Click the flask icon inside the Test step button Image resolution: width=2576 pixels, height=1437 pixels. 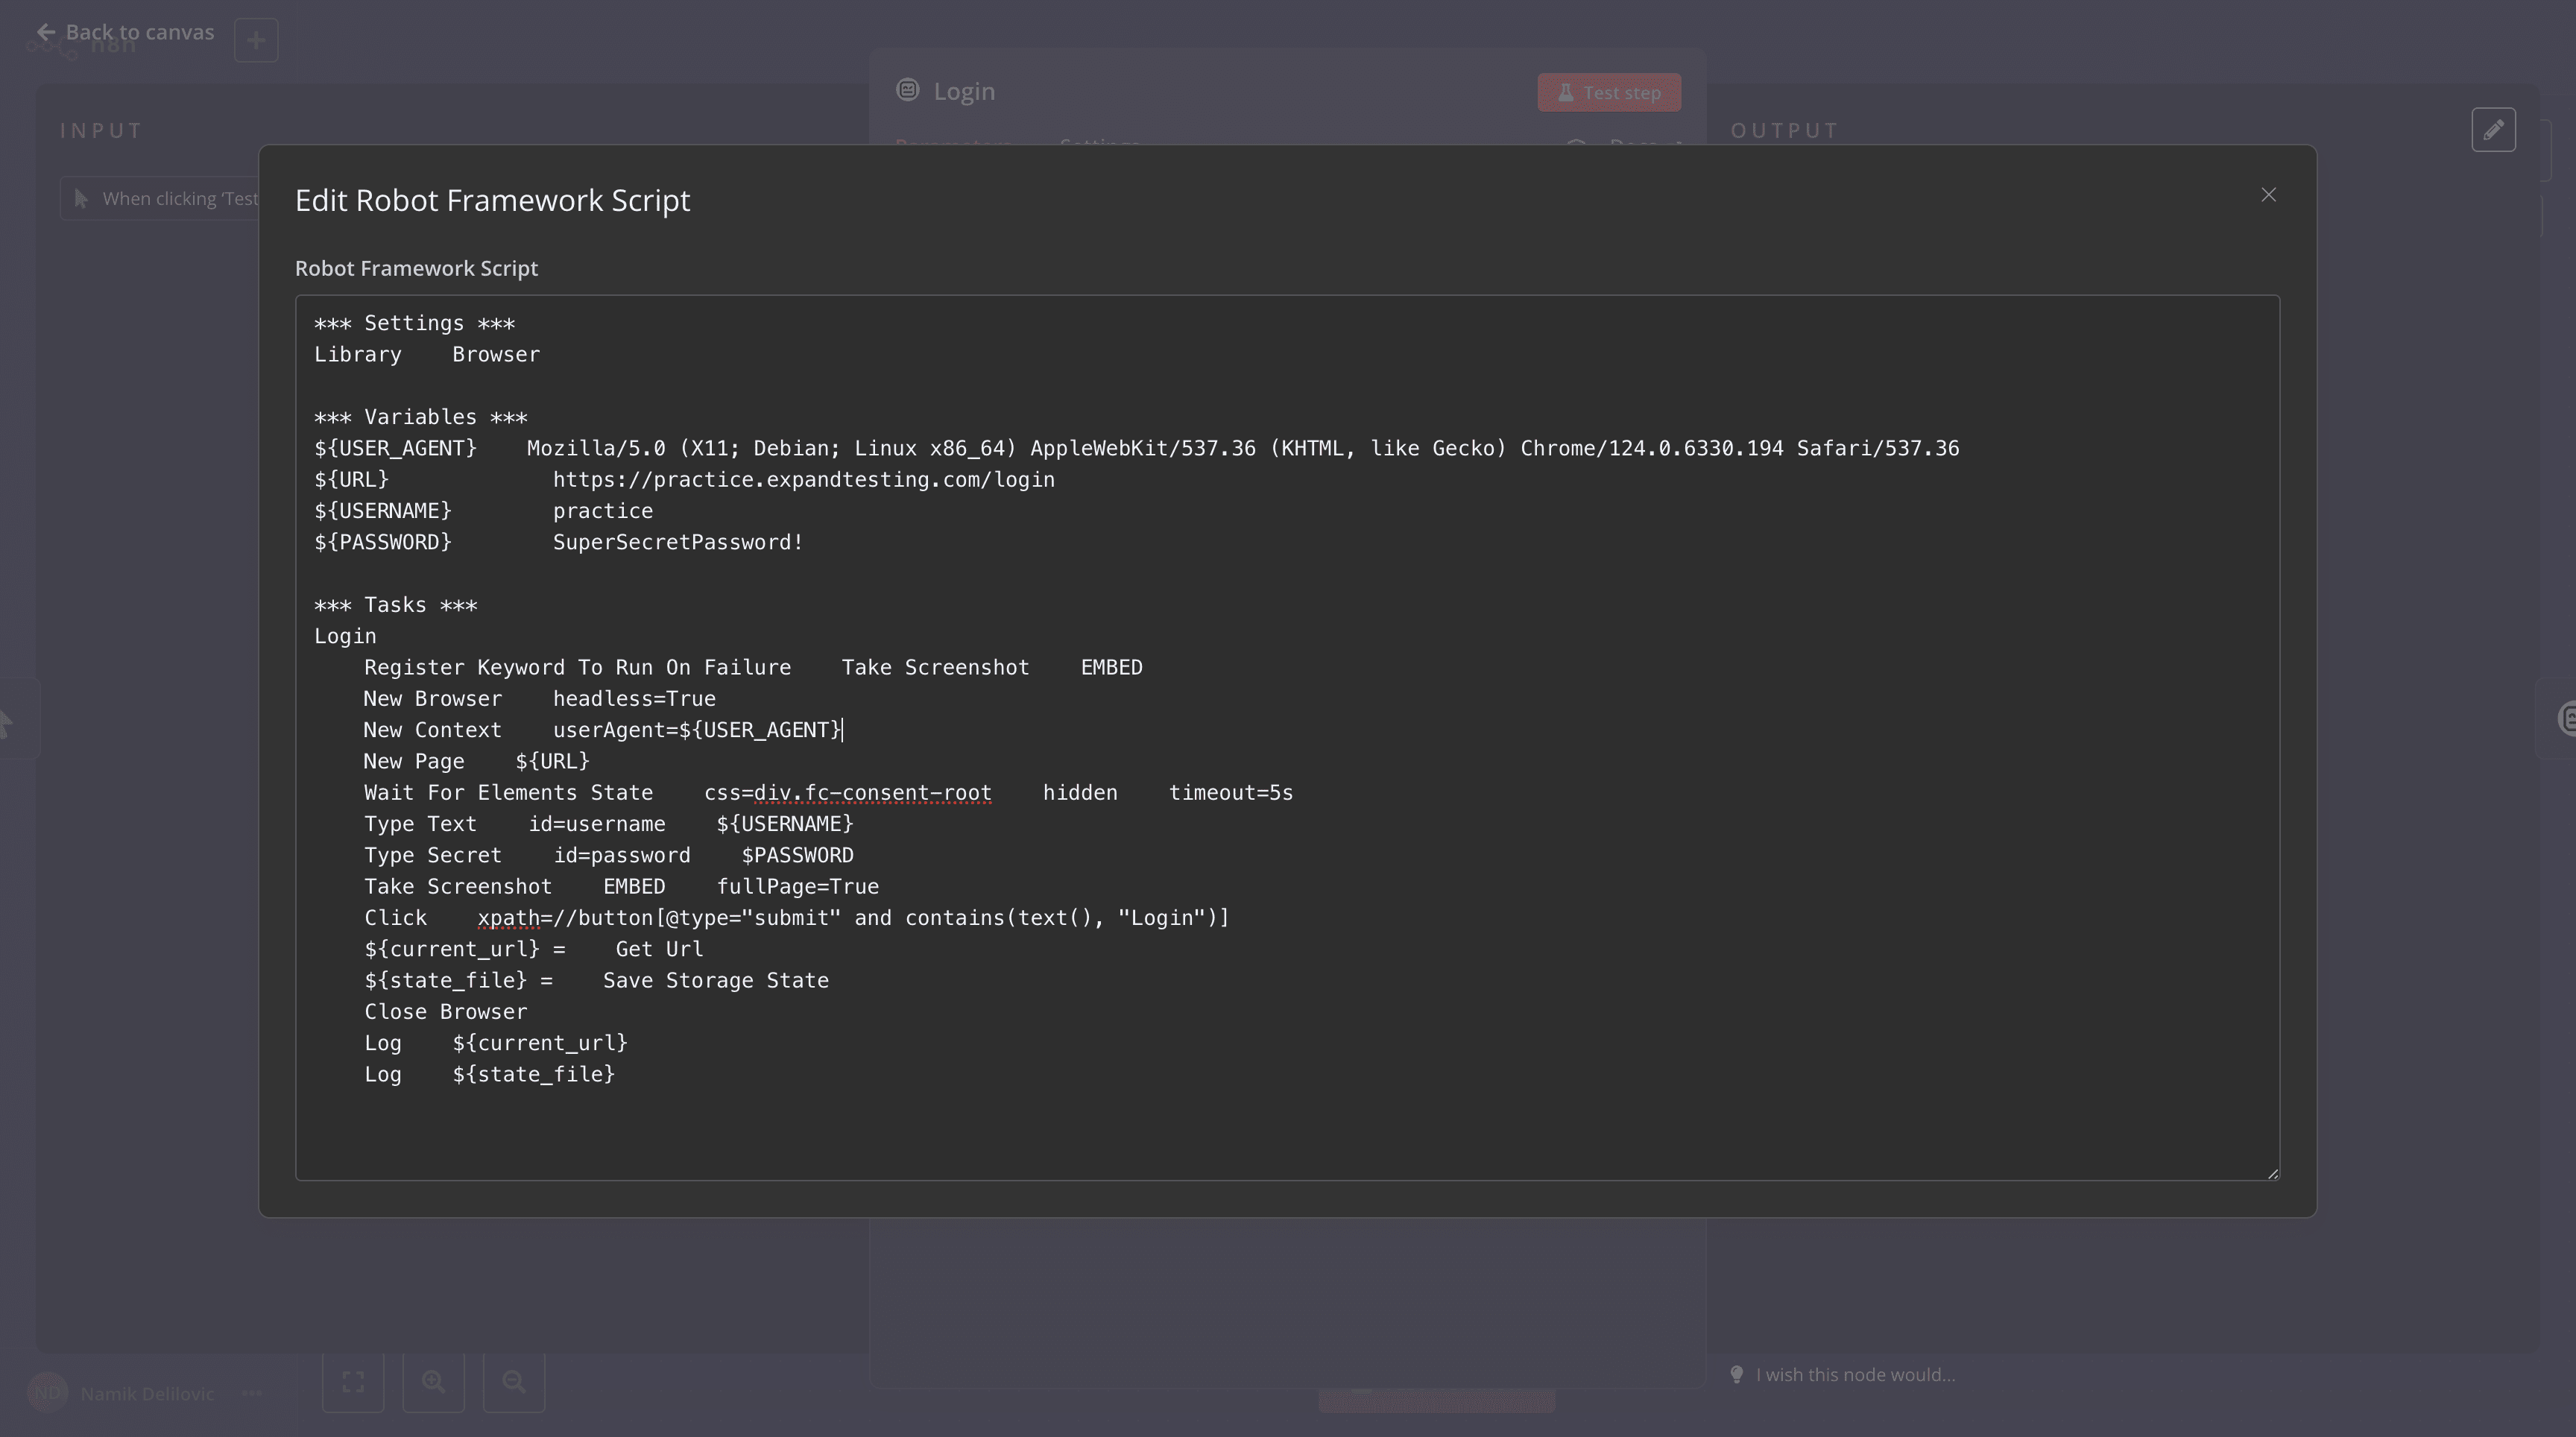pyautogui.click(x=1566, y=92)
